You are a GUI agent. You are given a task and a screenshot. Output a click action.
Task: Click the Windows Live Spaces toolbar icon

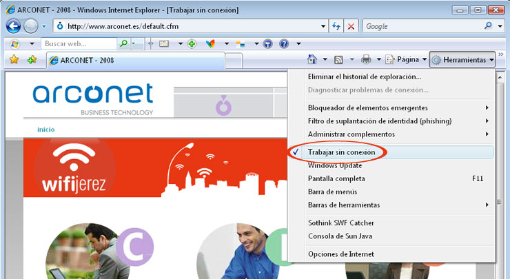(x=241, y=43)
